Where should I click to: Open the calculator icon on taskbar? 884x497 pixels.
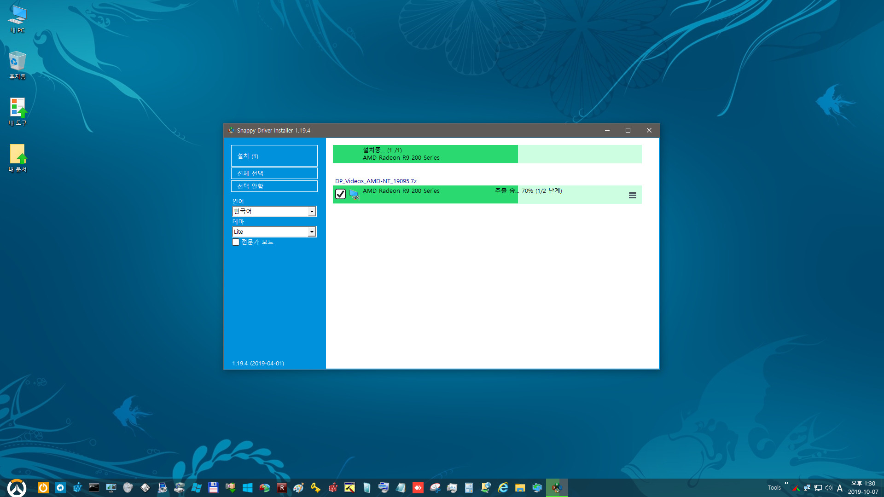[469, 488]
